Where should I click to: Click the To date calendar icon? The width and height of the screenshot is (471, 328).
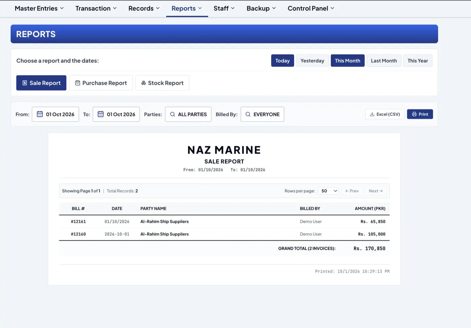click(x=101, y=114)
